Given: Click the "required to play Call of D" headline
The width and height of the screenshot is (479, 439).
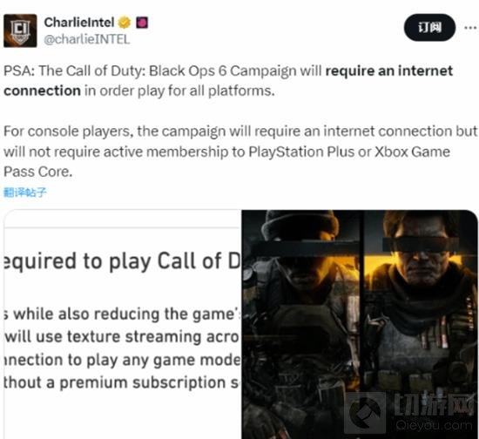Looking at the screenshot, I should pos(123,261).
